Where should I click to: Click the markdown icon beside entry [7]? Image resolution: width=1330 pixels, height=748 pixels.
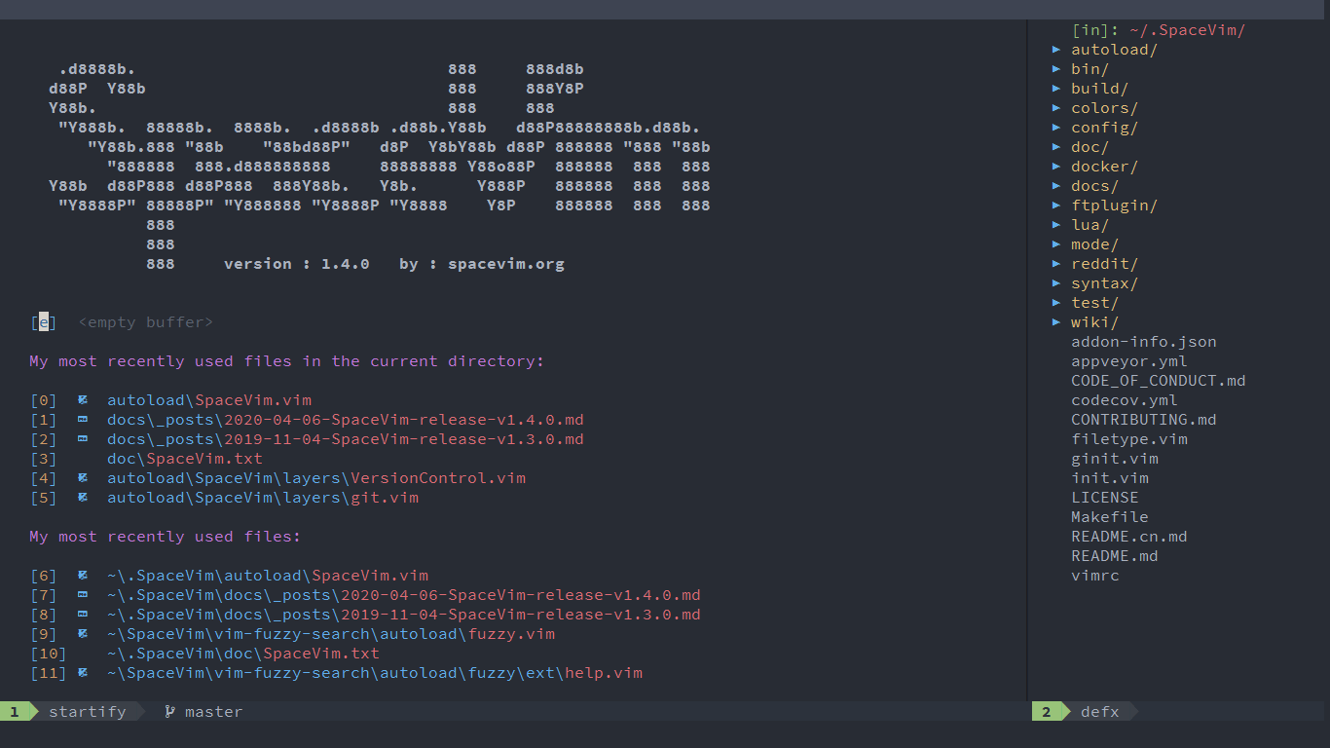(83, 594)
